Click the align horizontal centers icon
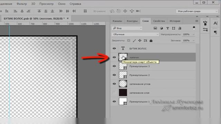 [x=22, y=11]
